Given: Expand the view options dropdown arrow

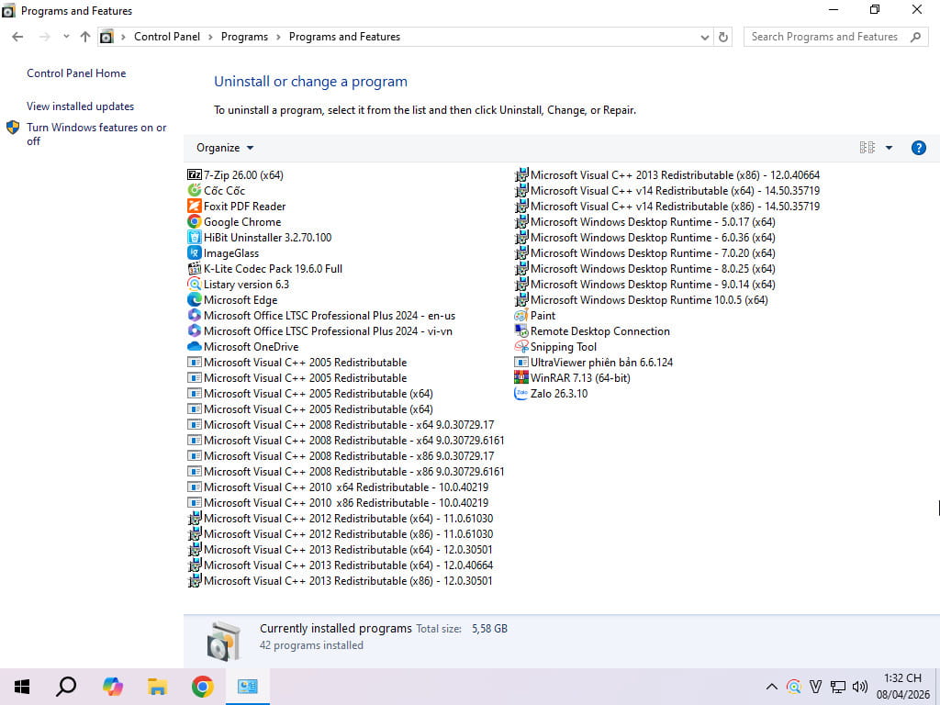Looking at the screenshot, I should click(889, 148).
